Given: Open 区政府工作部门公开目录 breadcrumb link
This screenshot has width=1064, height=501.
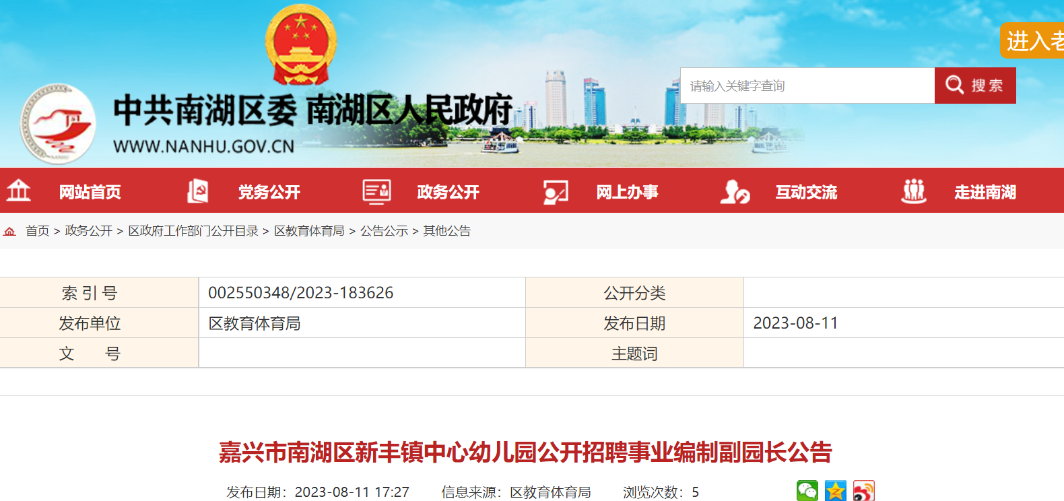Looking at the screenshot, I should pyautogui.click(x=193, y=231).
